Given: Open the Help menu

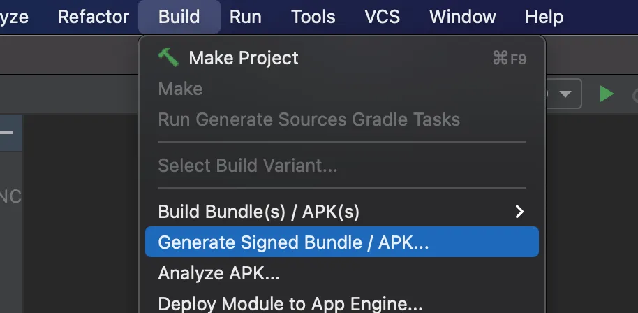Looking at the screenshot, I should pyautogui.click(x=544, y=17).
